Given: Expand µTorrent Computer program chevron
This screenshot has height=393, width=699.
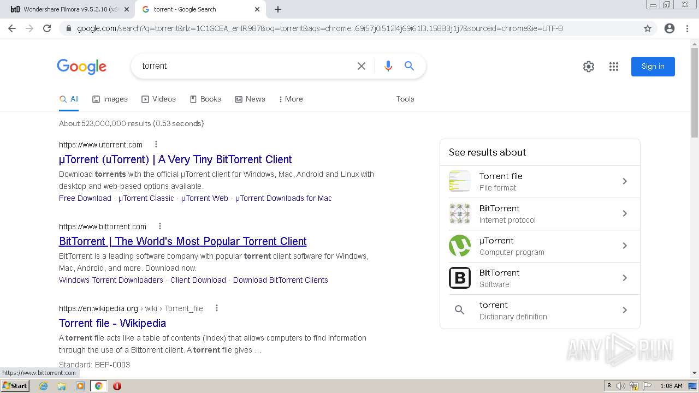Looking at the screenshot, I should coord(625,246).
